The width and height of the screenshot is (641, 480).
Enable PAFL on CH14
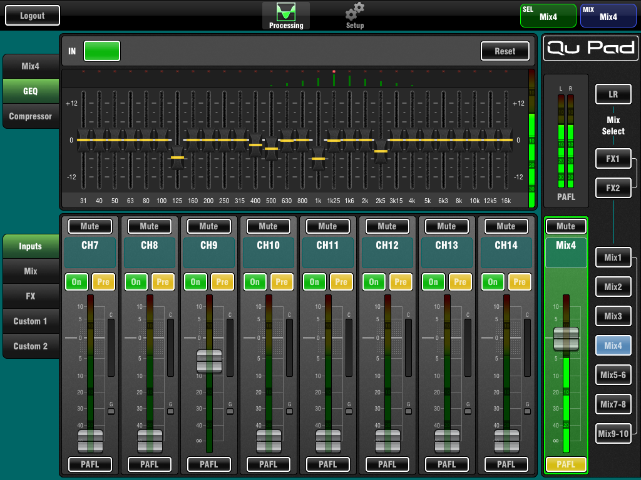pyautogui.click(x=506, y=464)
